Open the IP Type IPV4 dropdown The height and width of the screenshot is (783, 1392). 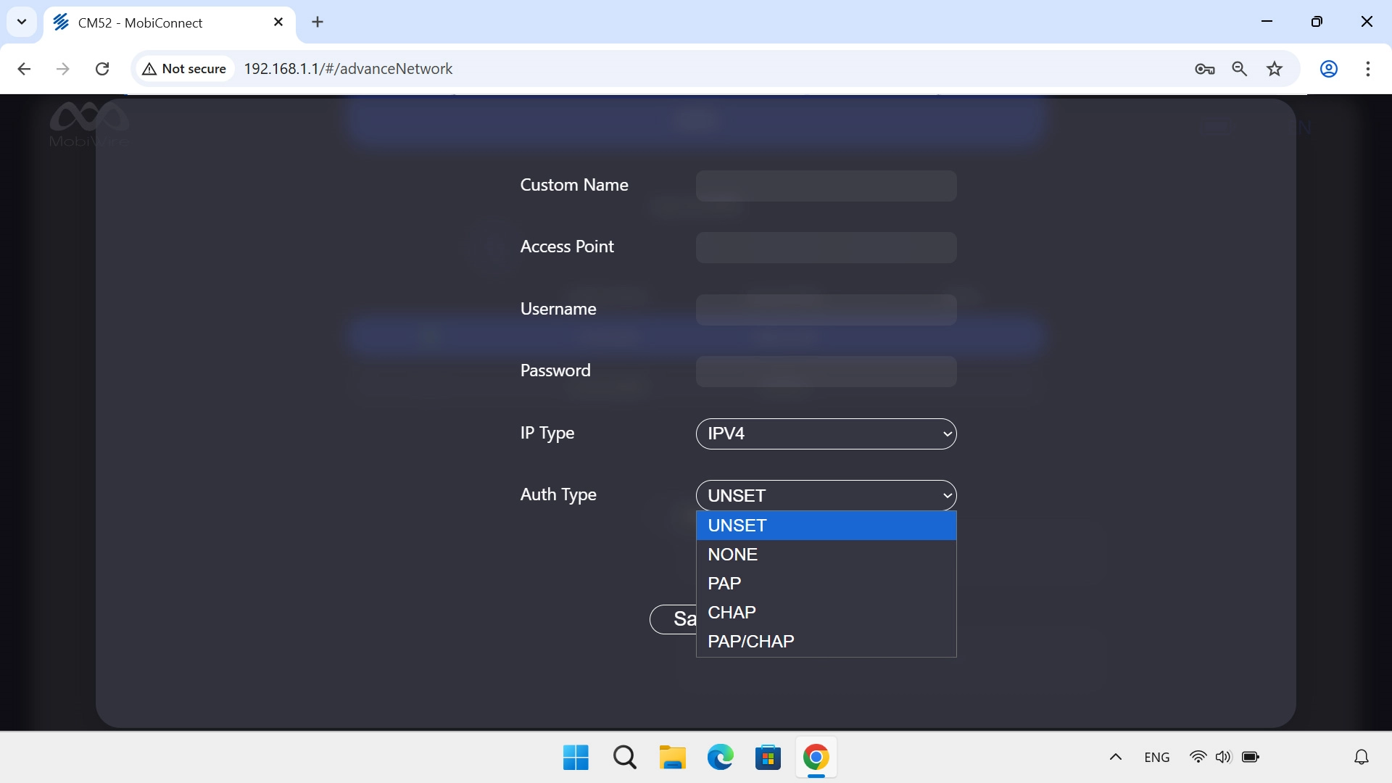(826, 434)
